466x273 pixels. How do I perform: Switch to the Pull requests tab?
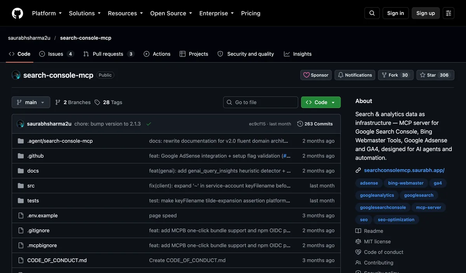[x=109, y=54]
